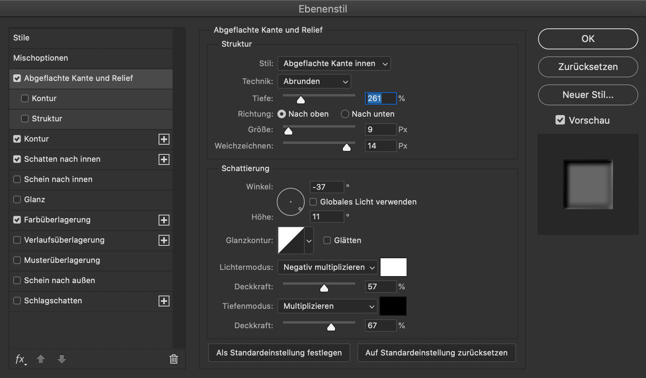Click plus icon beside Schlagschatten
Screen dimensions: 646x378
point(164,301)
